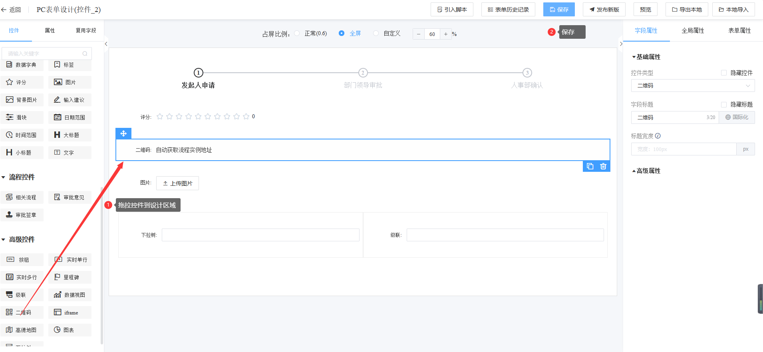Select the 数据字典 control
763x352 pixels.
(22, 65)
